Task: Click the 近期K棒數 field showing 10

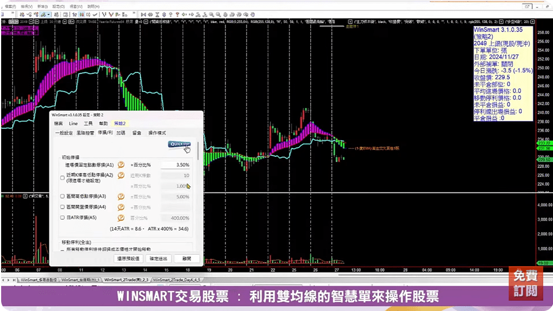Action: 176,175
